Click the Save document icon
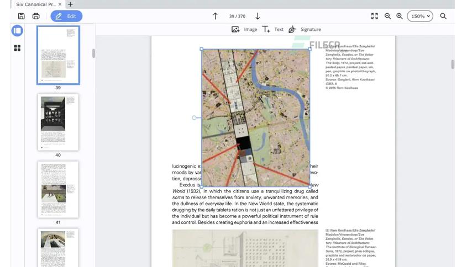 click(x=21, y=16)
